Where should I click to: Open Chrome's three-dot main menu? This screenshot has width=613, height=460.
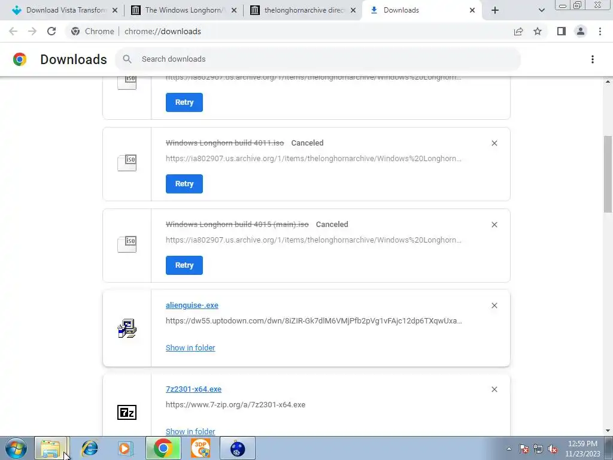tap(600, 31)
